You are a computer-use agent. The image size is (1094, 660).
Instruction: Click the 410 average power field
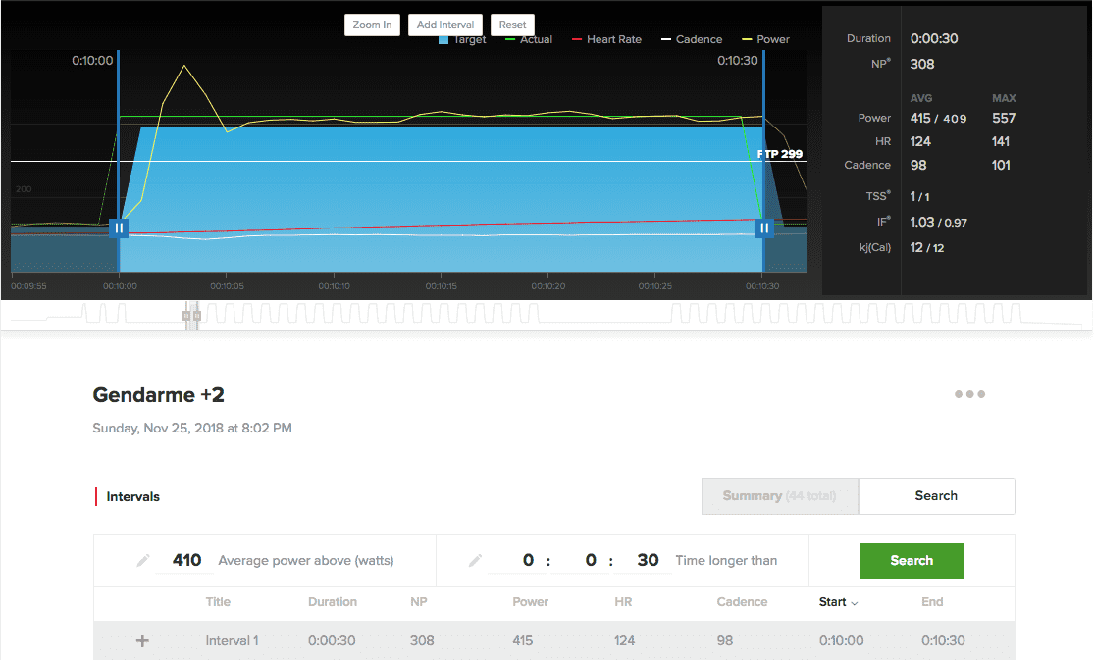(x=186, y=561)
